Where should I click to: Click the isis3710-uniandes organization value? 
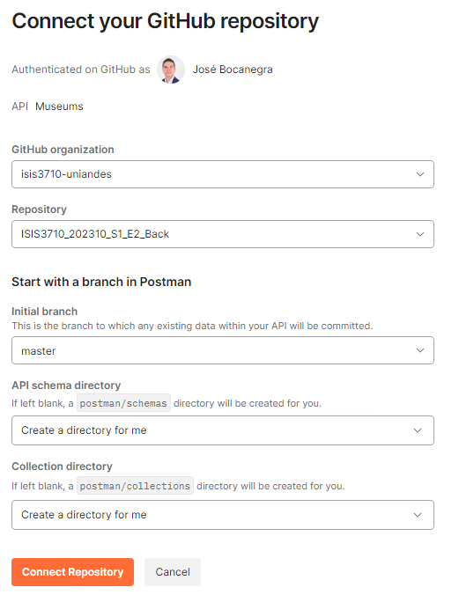coord(66,174)
